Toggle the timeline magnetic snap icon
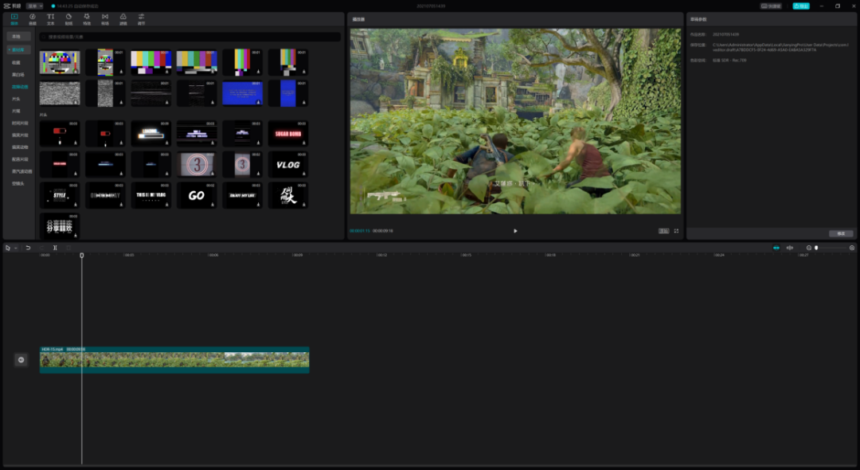Viewport: 860px width, 470px height. pos(776,248)
